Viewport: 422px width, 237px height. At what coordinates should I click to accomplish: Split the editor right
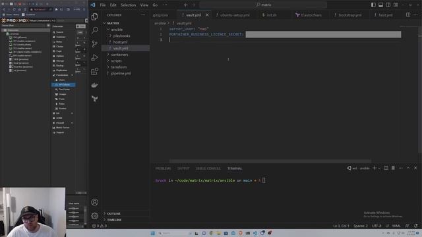(x=408, y=14)
